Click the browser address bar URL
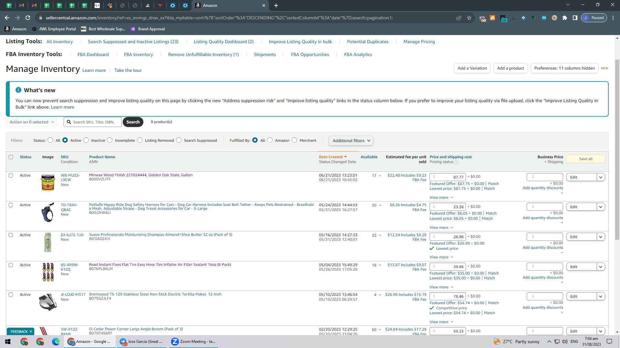Viewport: 620px width, 348px height. coord(219,18)
